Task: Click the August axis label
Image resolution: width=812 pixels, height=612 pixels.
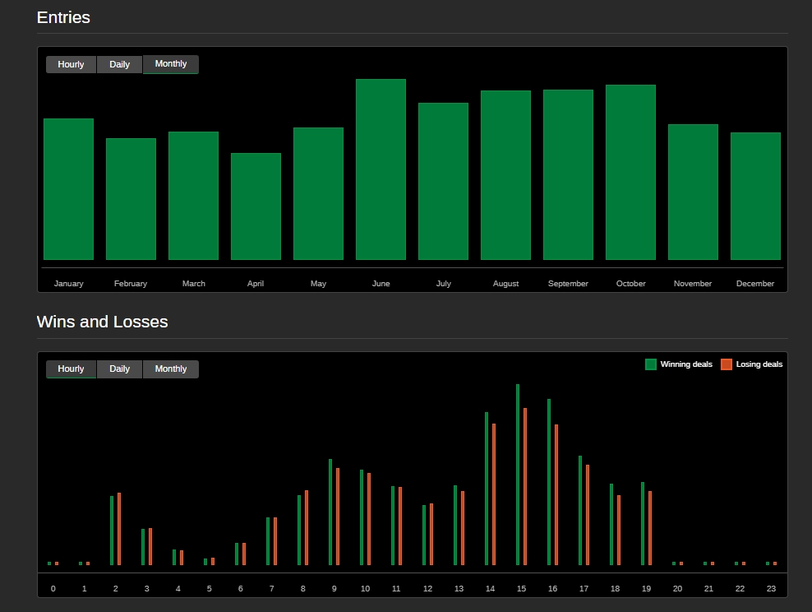Action: (505, 284)
